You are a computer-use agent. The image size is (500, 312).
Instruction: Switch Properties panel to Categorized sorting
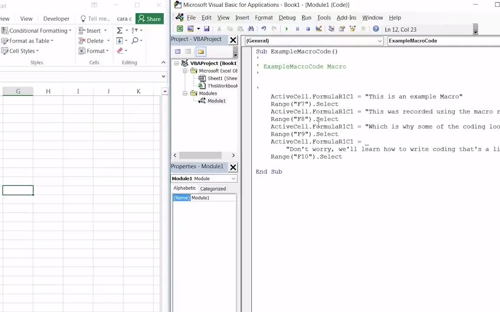click(x=213, y=188)
